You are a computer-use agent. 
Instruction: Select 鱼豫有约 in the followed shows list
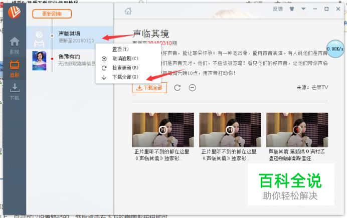click(70, 61)
